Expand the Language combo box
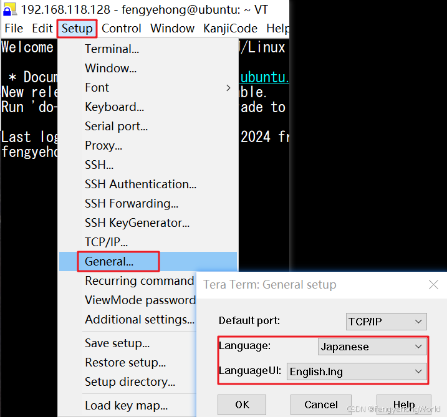 click(x=372, y=347)
